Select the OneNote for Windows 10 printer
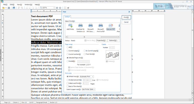 tap(80, 28)
